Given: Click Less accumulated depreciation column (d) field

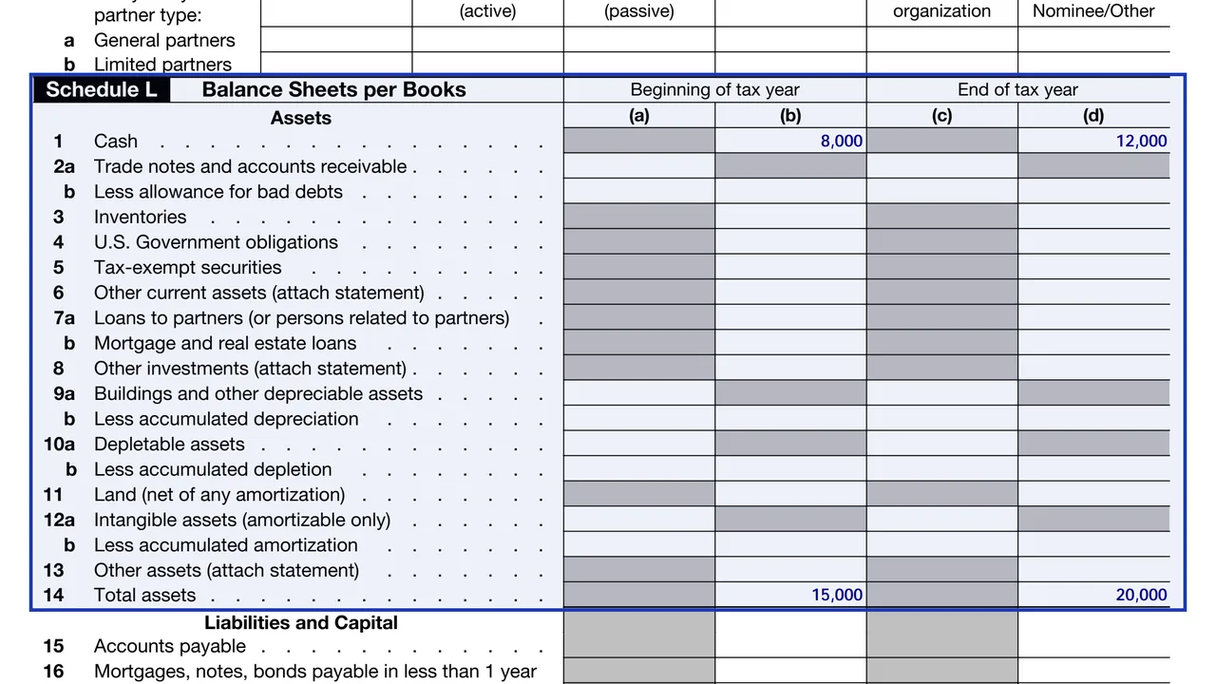Looking at the screenshot, I should (x=1093, y=419).
